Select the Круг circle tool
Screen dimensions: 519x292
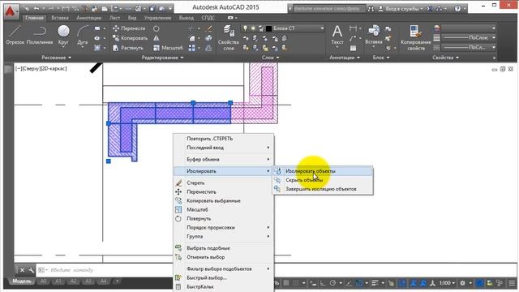click(x=63, y=36)
